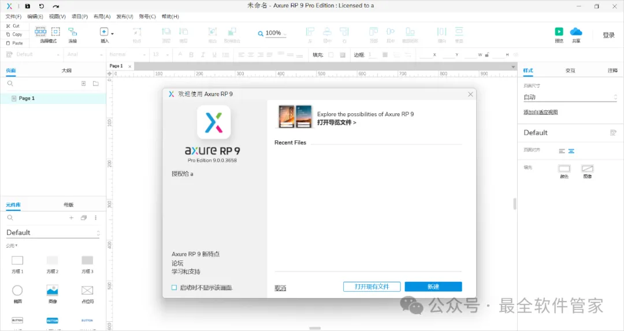Open the 帮助(H) menu
Image resolution: width=624 pixels, height=331 pixels.
pyautogui.click(x=170, y=16)
